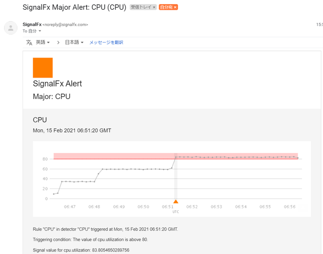Click the signal value 83.8054650289756
This screenshot has width=323, height=254.
point(111,250)
